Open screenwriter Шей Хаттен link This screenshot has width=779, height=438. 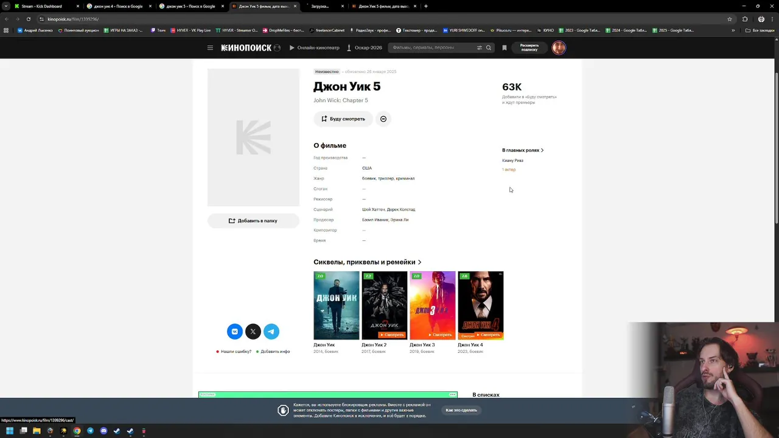click(373, 209)
